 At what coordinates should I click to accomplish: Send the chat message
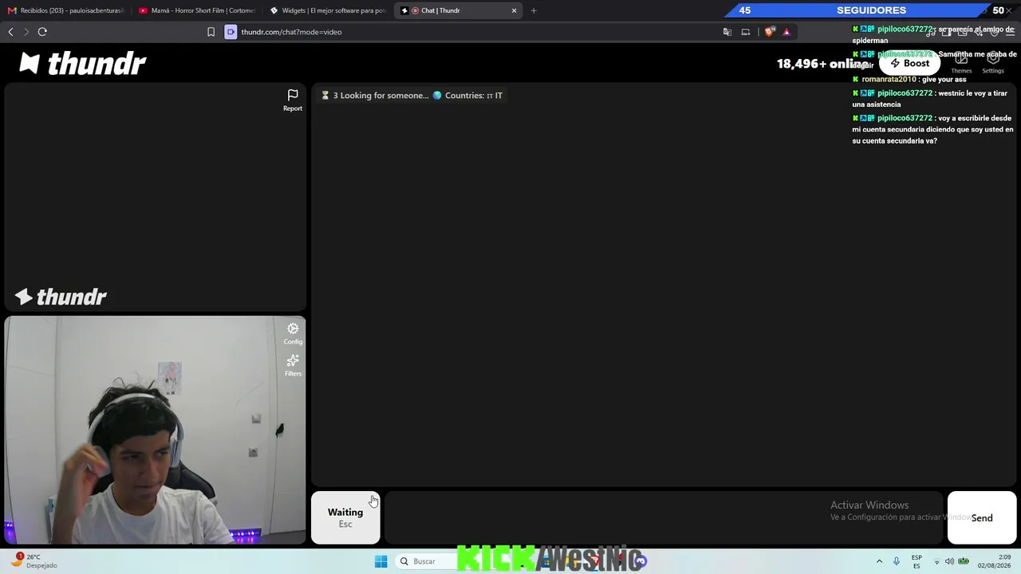click(982, 518)
